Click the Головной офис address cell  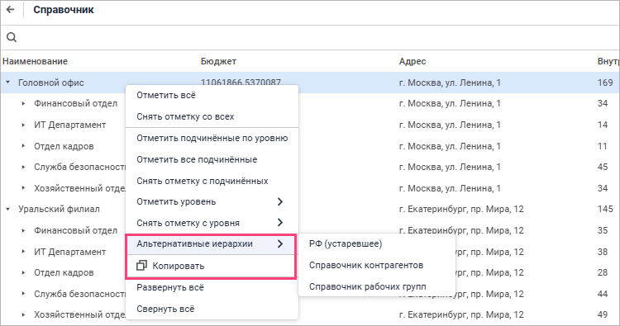(450, 83)
